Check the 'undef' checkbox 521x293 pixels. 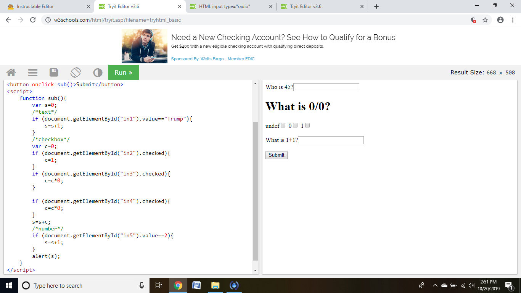(283, 125)
